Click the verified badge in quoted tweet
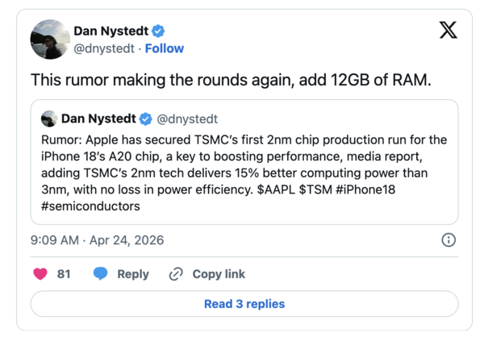This screenshot has height=337, width=484. [147, 119]
